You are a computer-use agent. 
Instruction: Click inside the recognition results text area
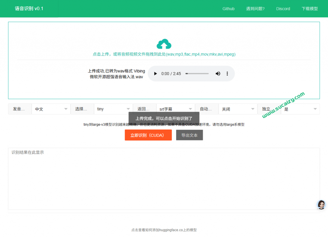pos(164,178)
